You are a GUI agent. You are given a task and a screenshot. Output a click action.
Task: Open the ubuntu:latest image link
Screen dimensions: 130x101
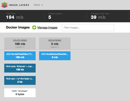(20, 40)
